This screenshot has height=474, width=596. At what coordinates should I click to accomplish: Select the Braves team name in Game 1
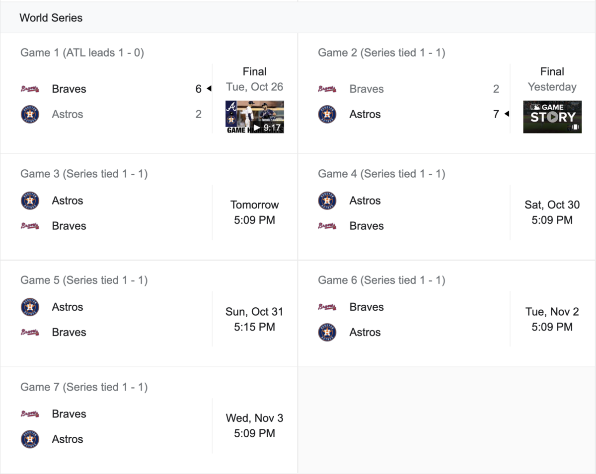pyautogui.click(x=69, y=89)
